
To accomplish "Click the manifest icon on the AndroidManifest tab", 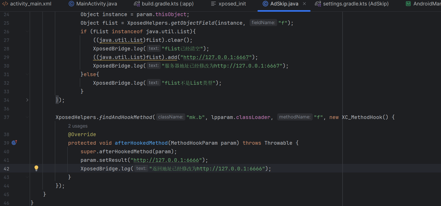I will point(408,4).
